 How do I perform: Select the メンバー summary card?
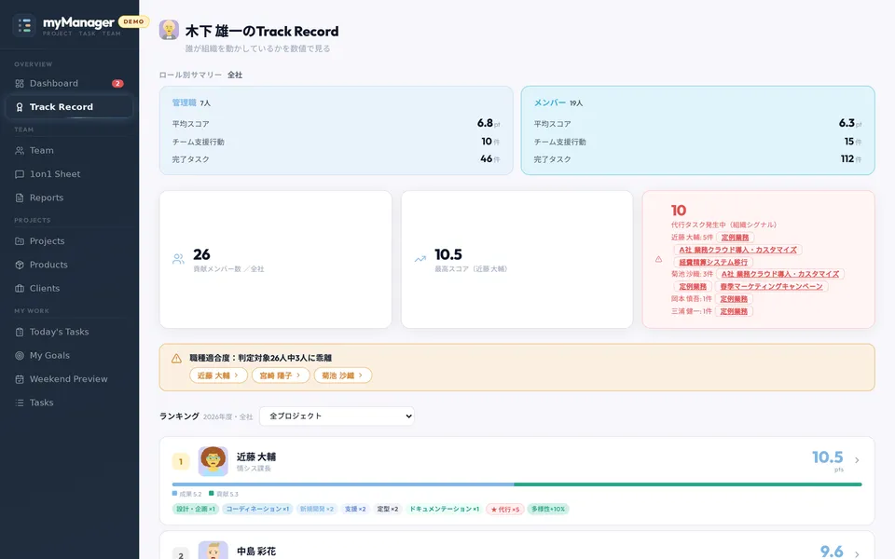coord(697,130)
